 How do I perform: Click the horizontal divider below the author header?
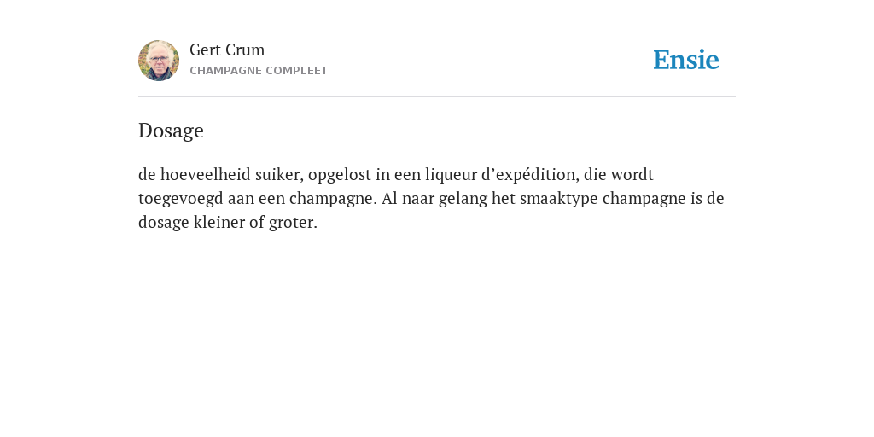[437, 97]
